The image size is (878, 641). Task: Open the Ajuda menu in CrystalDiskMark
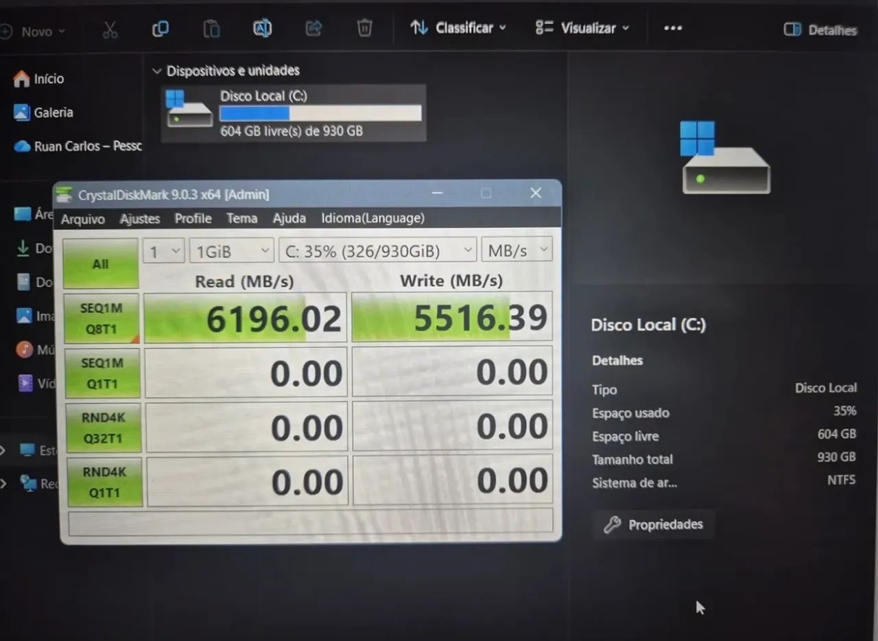point(289,218)
